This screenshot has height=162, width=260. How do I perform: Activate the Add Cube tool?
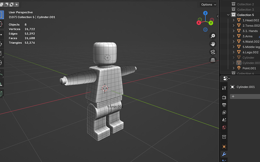click(2, 93)
